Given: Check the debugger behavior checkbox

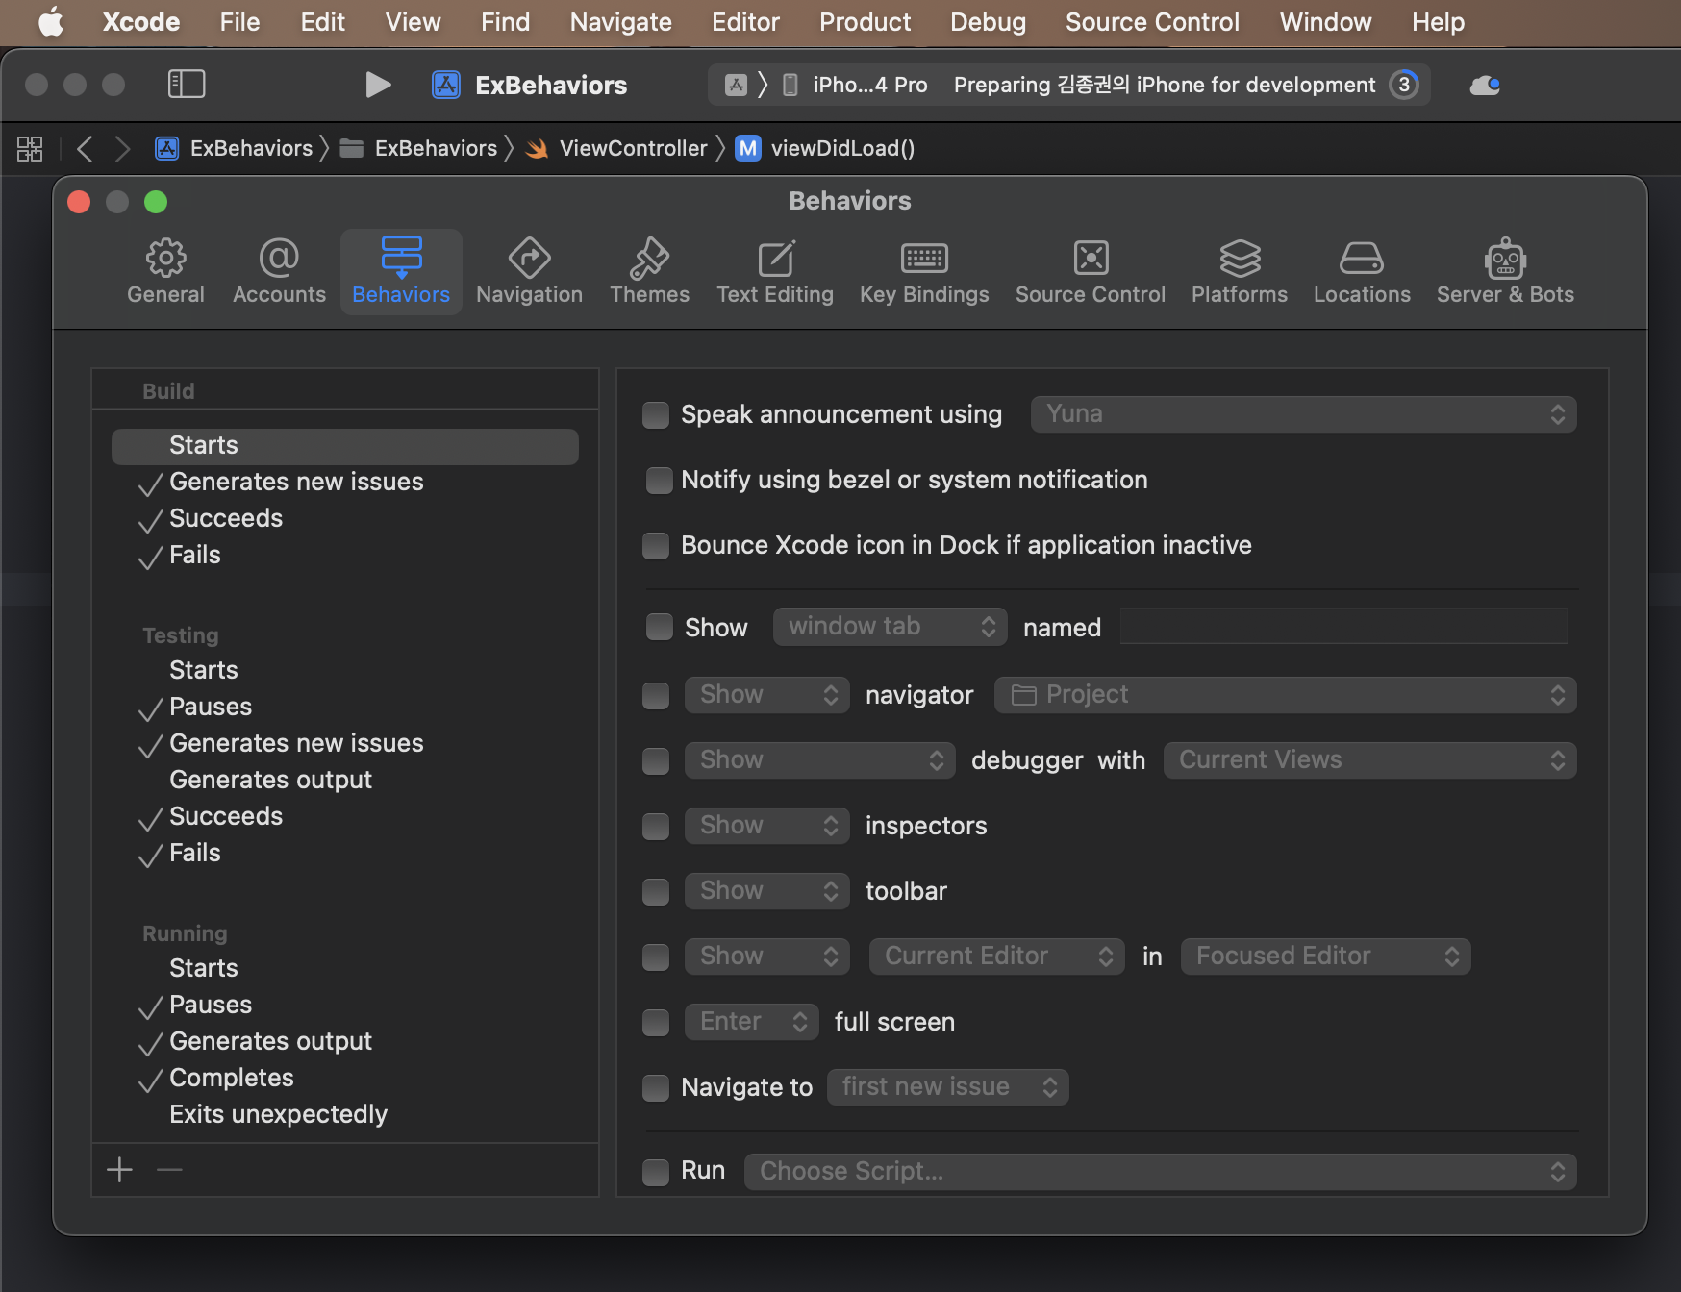Looking at the screenshot, I should [656, 761].
